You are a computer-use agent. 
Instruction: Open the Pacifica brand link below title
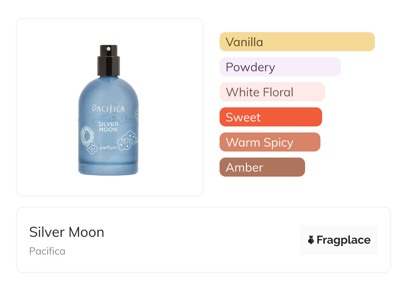pos(47,251)
